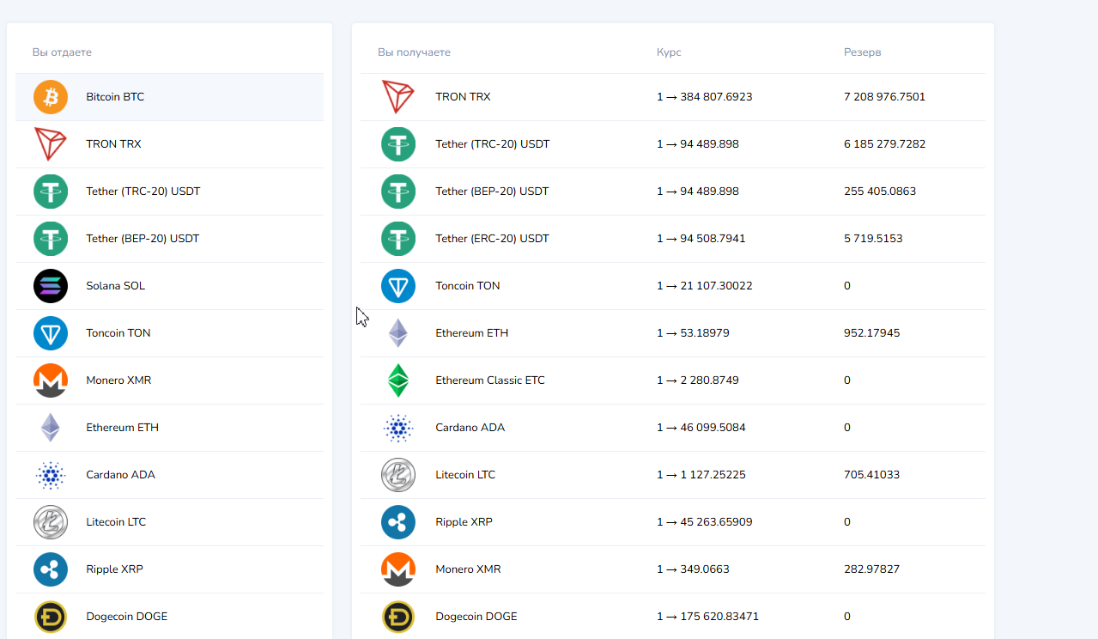This screenshot has height=639, width=1098.
Task: Pick Monero XMR label in give list
Action: 118,380
